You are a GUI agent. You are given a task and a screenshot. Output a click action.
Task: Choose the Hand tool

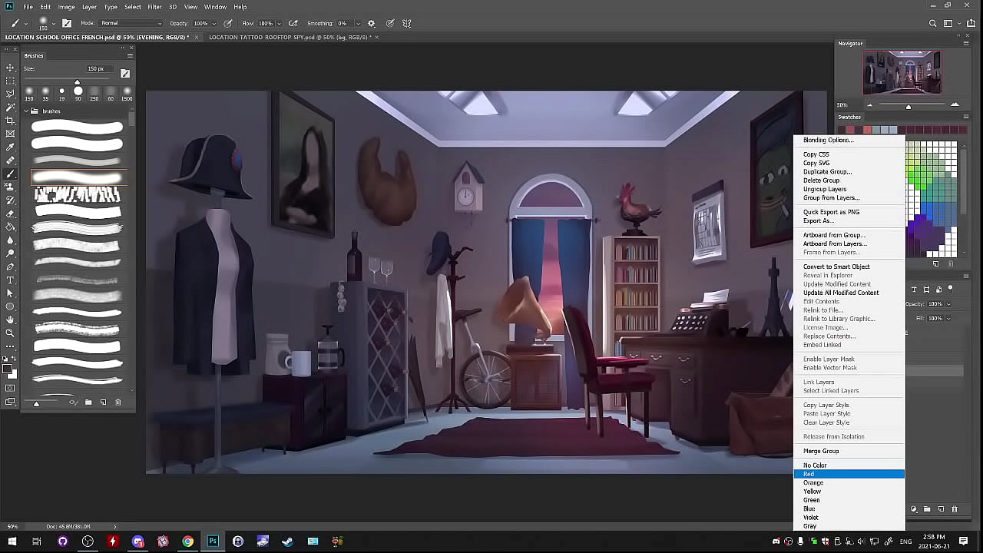(10, 320)
